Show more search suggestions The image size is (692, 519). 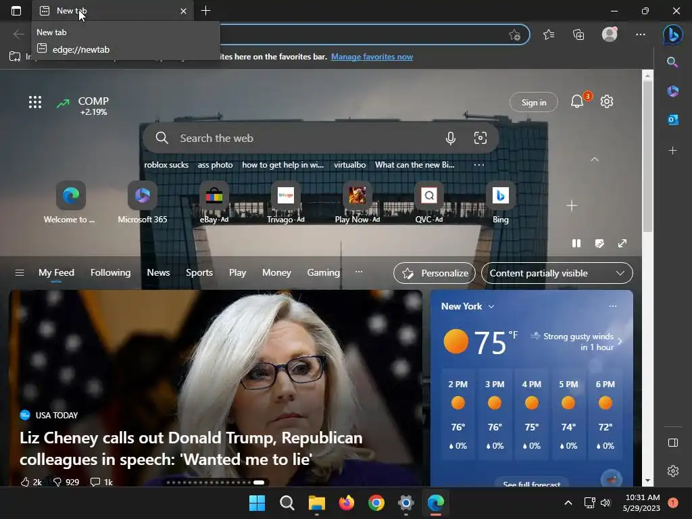coord(479,165)
